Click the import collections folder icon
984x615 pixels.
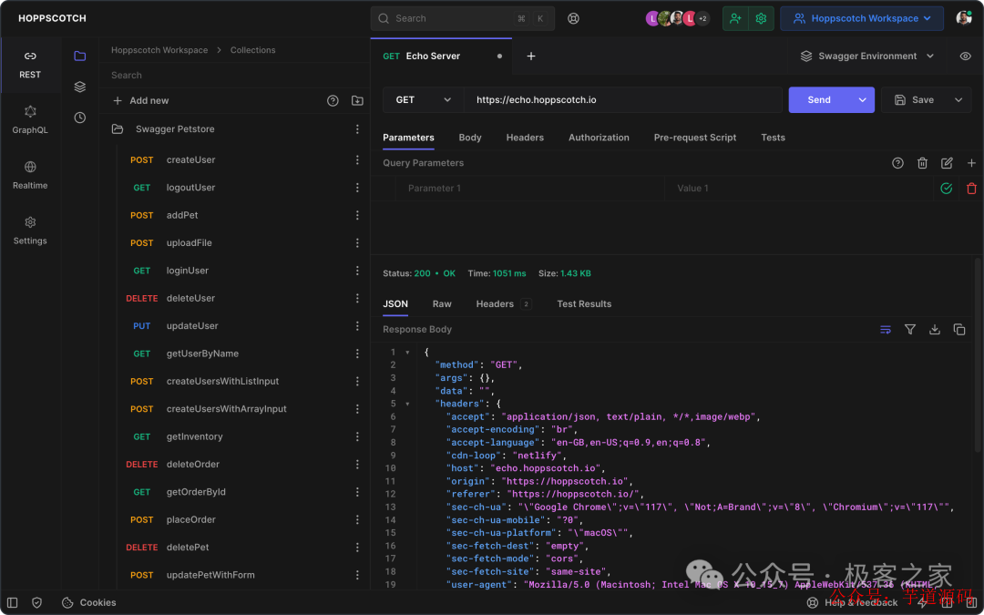tap(357, 100)
